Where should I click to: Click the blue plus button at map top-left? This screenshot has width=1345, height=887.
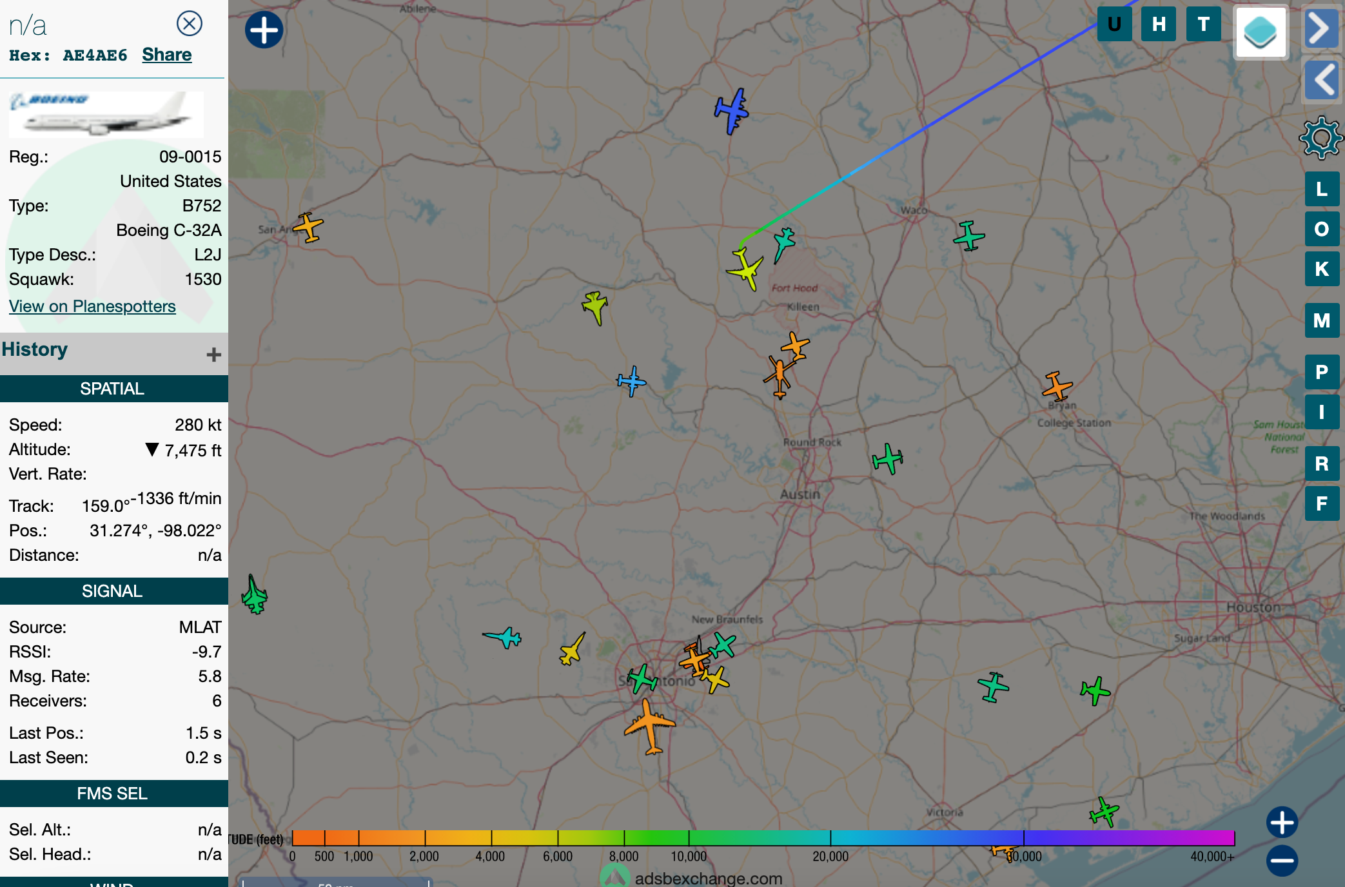[x=264, y=30]
